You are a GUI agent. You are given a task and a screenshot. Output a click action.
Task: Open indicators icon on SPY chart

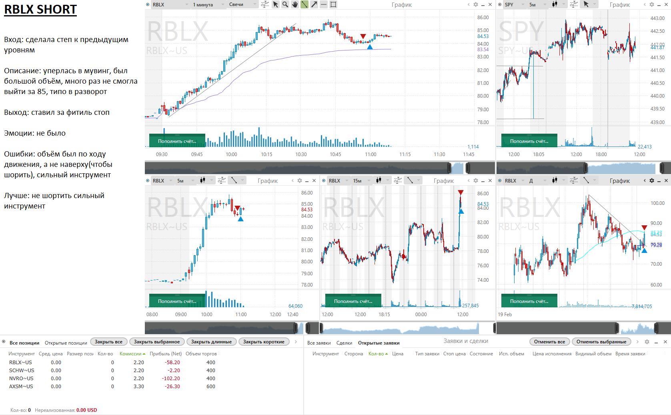(574, 4)
